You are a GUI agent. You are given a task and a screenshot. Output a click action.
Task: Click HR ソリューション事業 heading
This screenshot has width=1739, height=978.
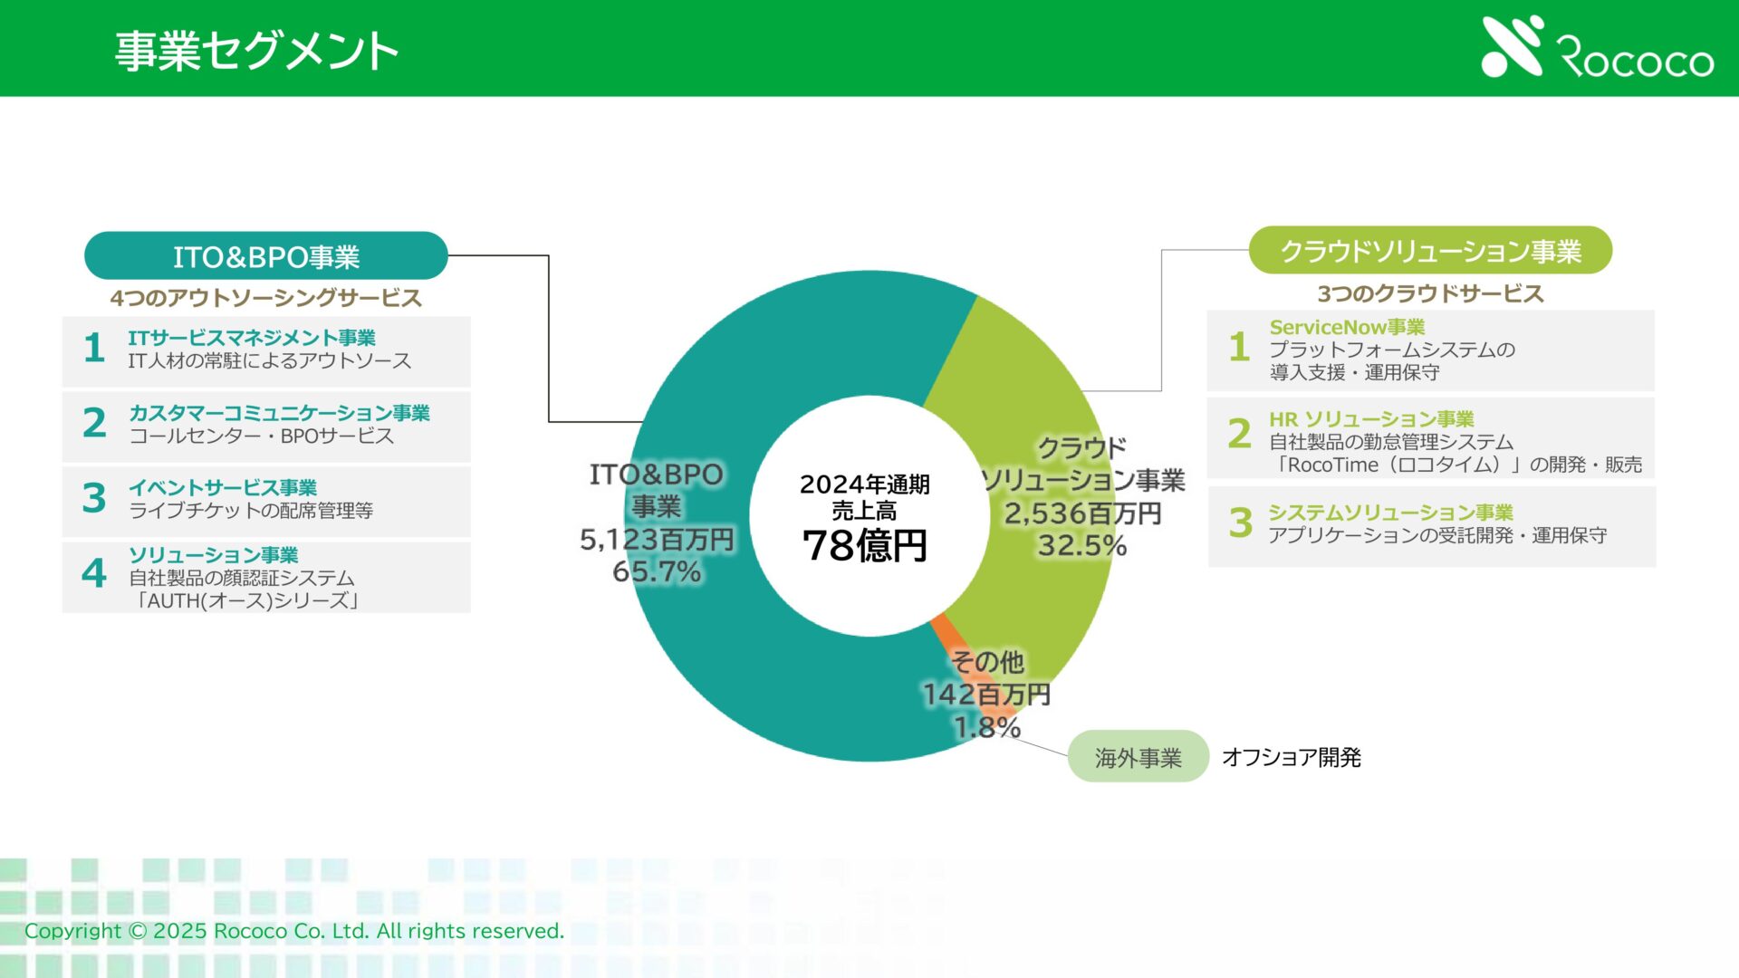pyautogui.click(x=1371, y=419)
